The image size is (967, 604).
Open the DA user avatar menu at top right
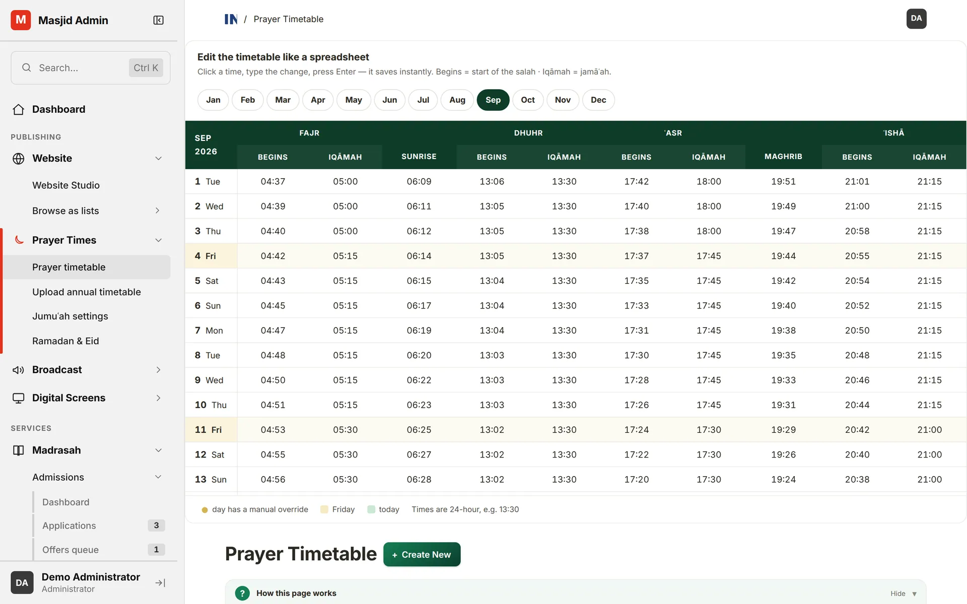(916, 19)
